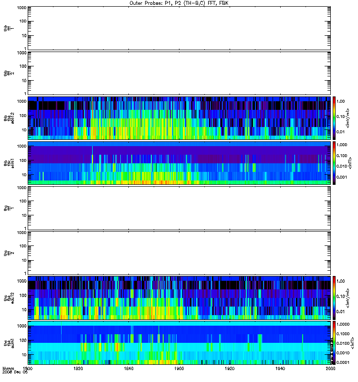
Task: Click the thb scm1 nT color bar
Action: point(334,163)
